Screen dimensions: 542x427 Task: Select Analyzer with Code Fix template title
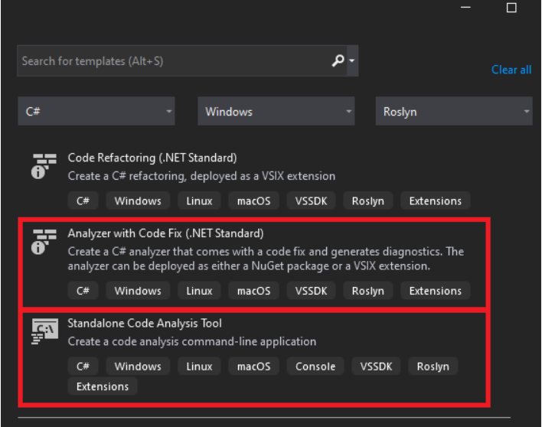pos(165,233)
